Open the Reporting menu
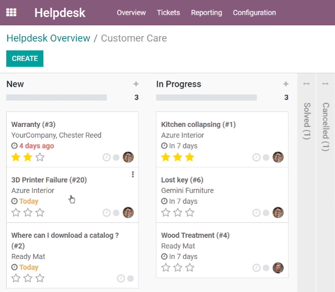 click(206, 12)
